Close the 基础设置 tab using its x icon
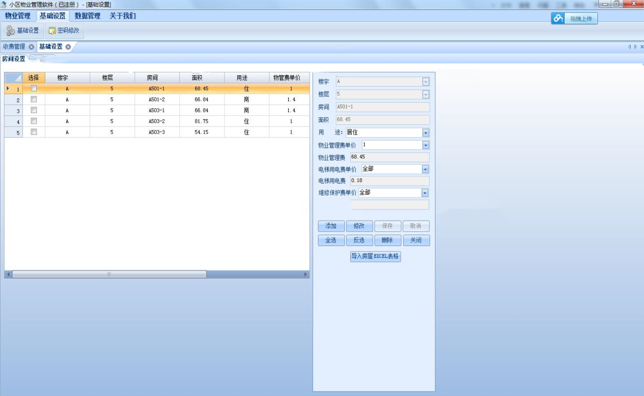The width and height of the screenshot is (644, 396). (68, 47)
